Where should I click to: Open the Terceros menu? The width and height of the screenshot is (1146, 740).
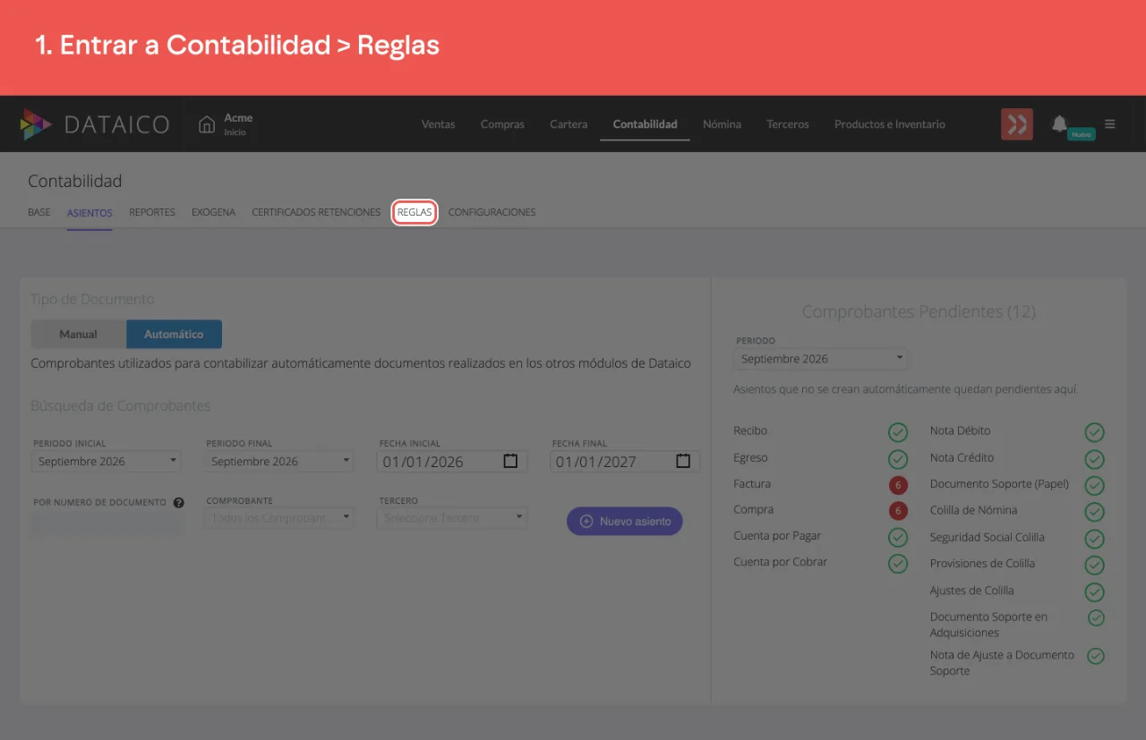click(788, 124)
